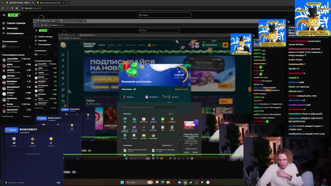Click chat user Anonimus445

click(296, 64)
